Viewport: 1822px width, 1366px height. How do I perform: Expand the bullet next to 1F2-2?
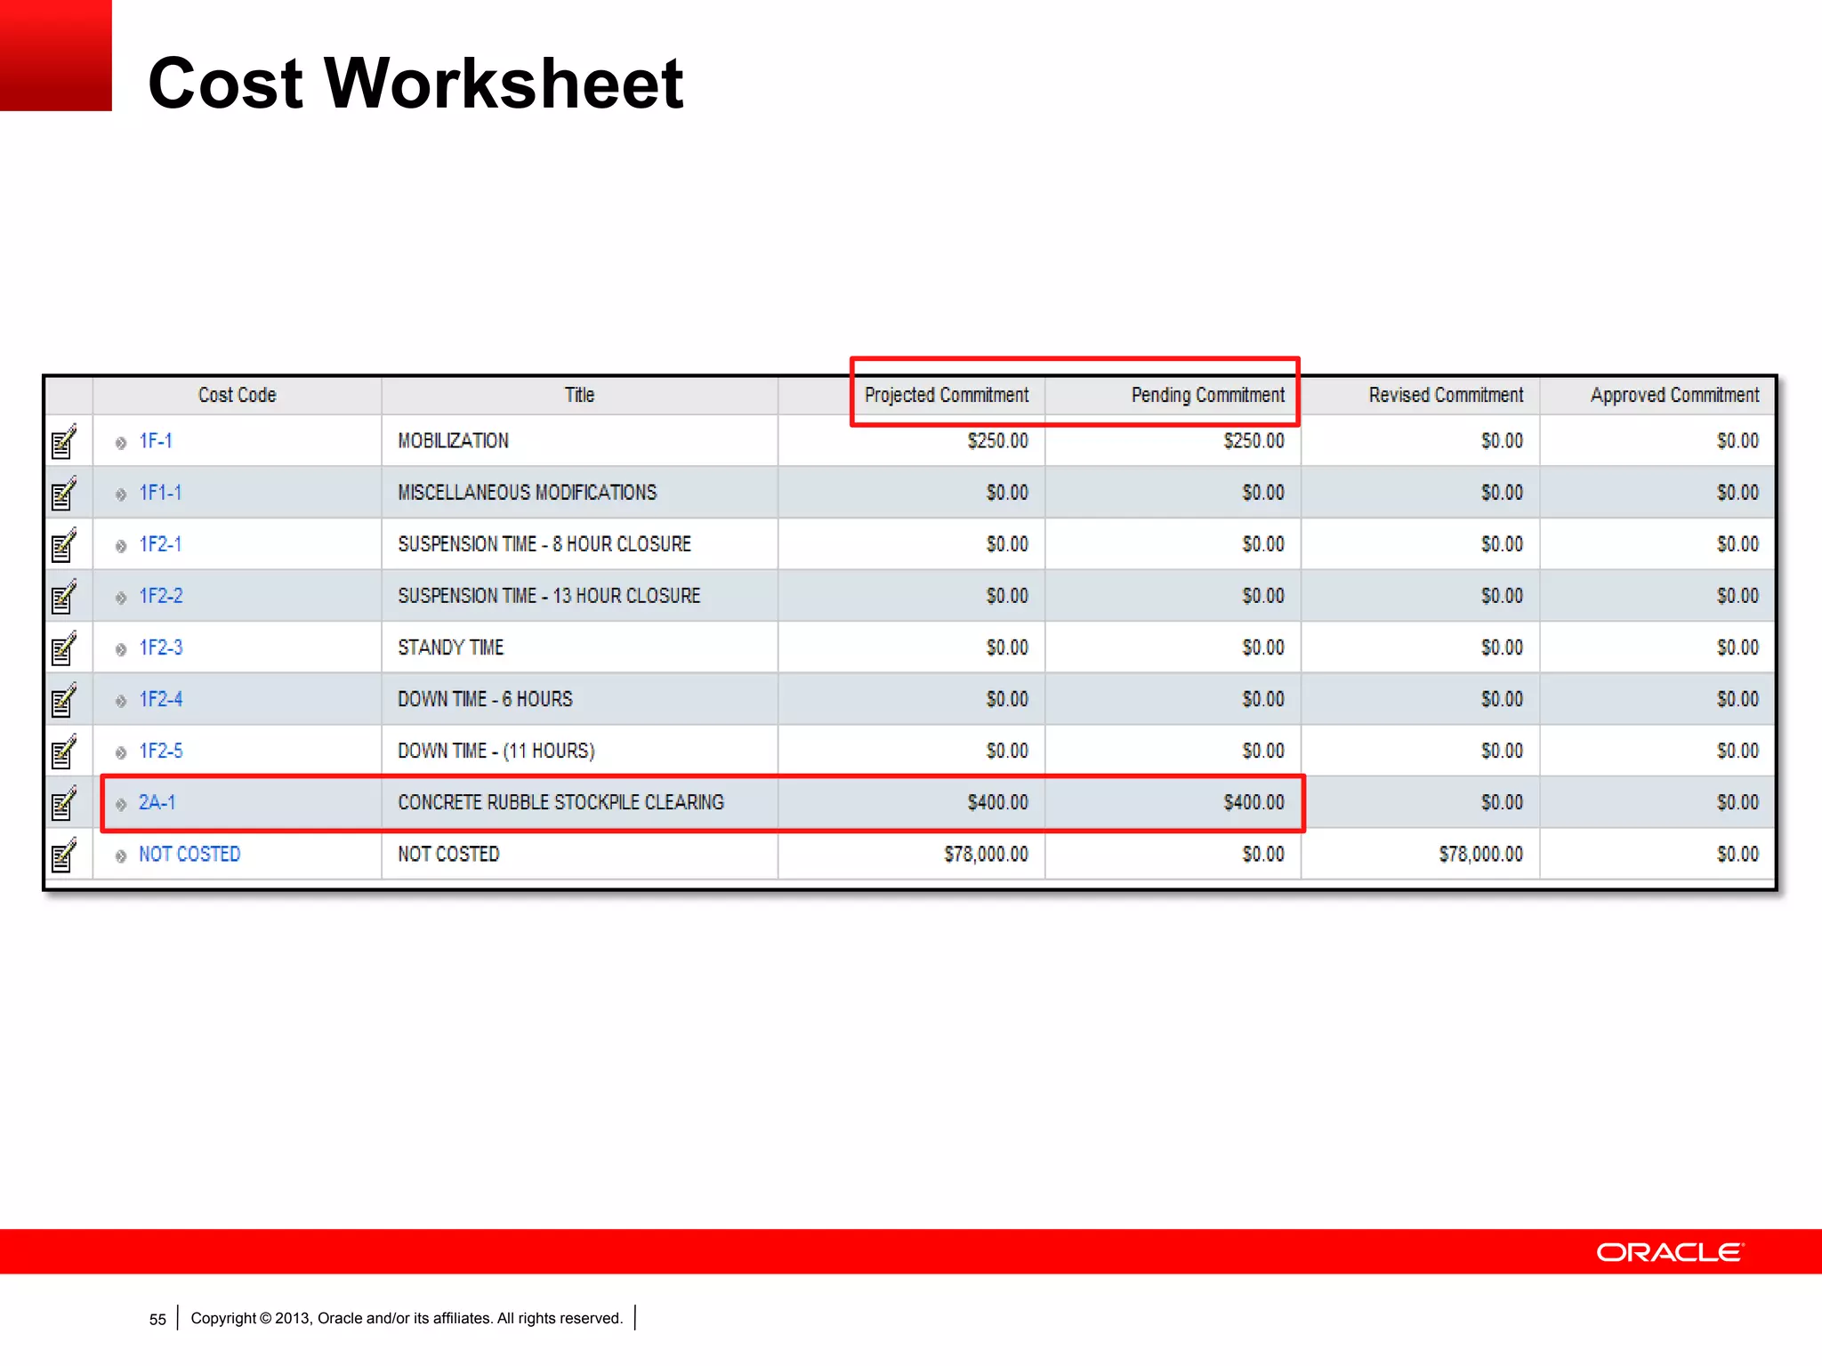click(x=121, y=598)
